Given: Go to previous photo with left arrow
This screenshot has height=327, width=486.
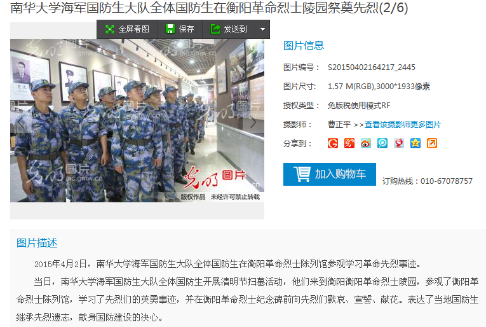Looking at the screenshot, I should tap(20, 122).
